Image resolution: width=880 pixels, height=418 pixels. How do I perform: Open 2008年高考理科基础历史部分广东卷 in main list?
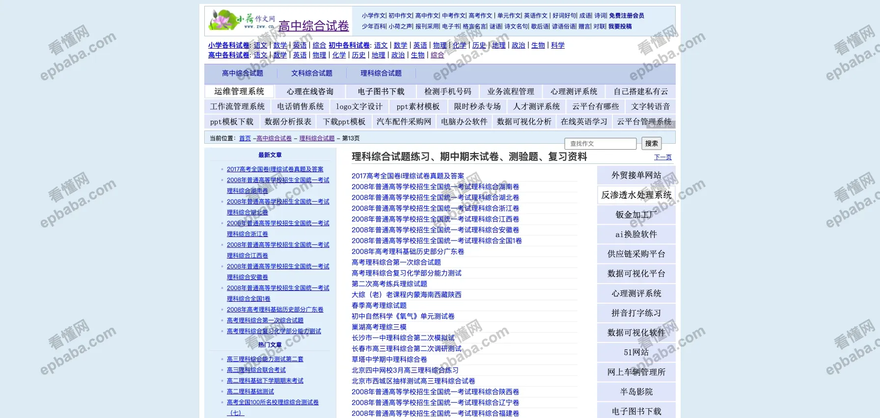point(408,251)
